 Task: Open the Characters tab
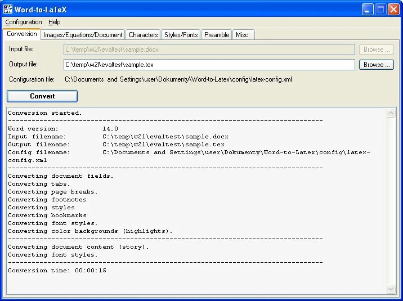click(143, 35)
